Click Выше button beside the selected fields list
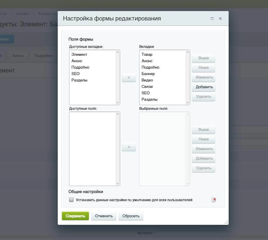 coord(204,130)
